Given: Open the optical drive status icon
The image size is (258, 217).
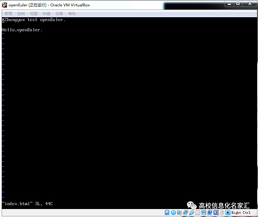Looking at the screenshot, I should pos(173,212).
